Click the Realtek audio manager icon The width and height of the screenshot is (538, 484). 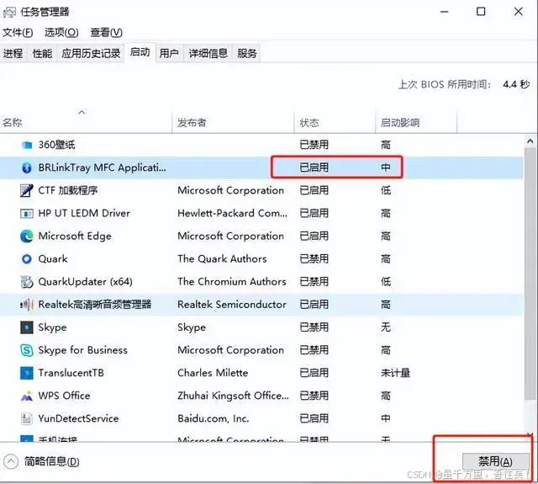coord(27,305)
